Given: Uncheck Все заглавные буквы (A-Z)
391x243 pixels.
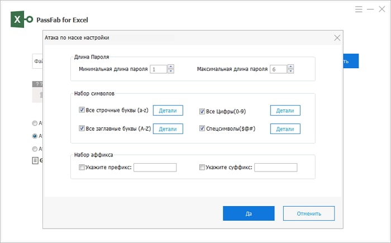Looking at the screenshot, I should pos(82,128).
